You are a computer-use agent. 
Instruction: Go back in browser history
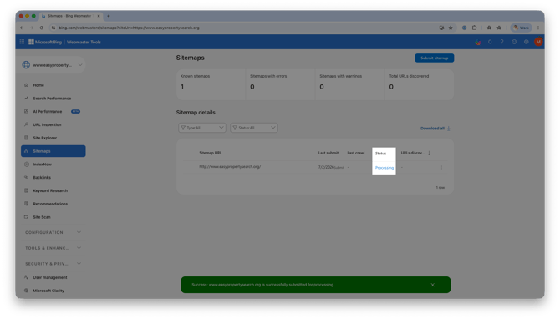pyautogui.click(x=22, y=28)
